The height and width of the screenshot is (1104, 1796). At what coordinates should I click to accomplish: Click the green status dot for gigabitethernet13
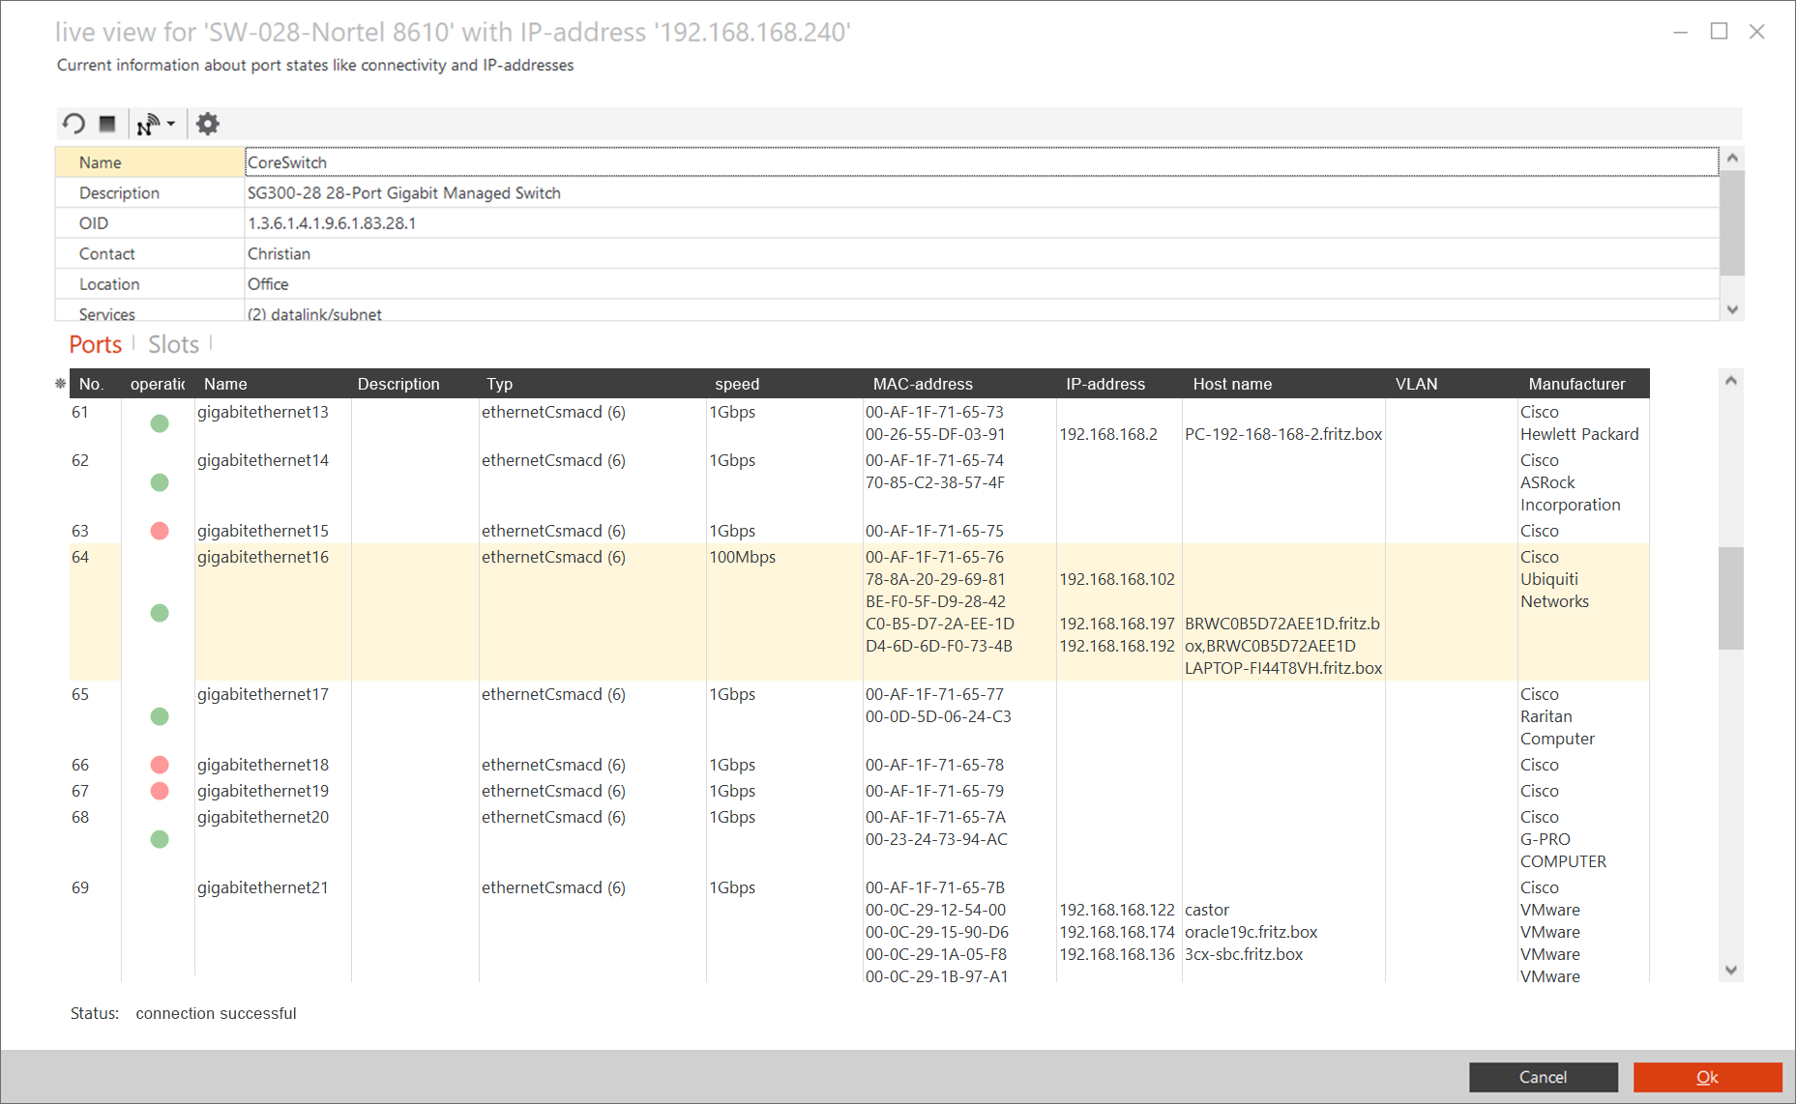click(159, 422)
